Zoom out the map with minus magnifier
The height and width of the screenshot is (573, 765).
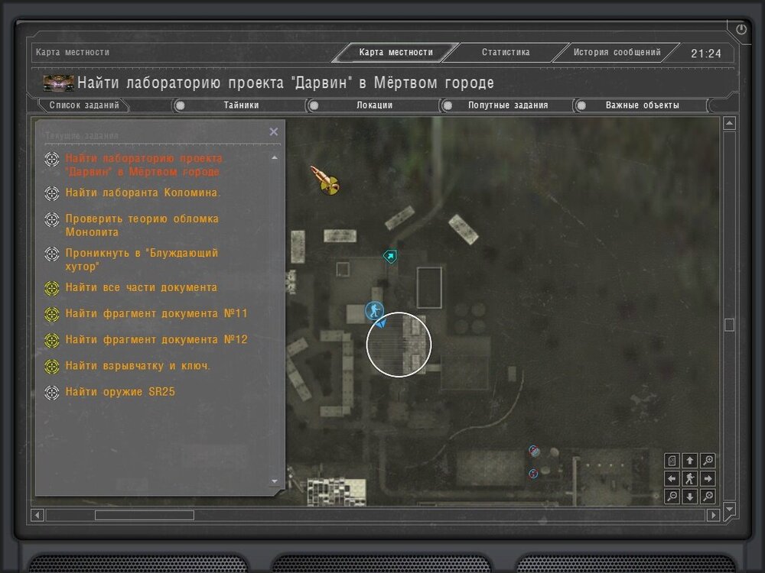[x=672, y=497]
